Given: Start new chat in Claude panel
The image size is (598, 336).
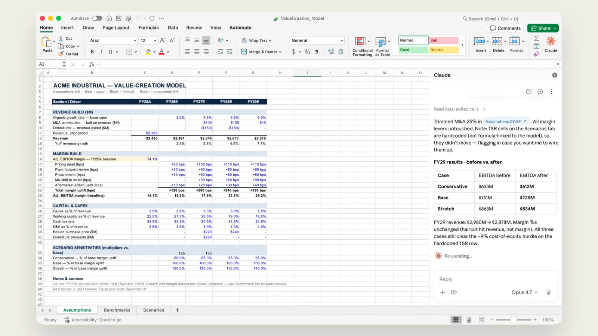Looking at the screenshot, I should pos(540,91).
